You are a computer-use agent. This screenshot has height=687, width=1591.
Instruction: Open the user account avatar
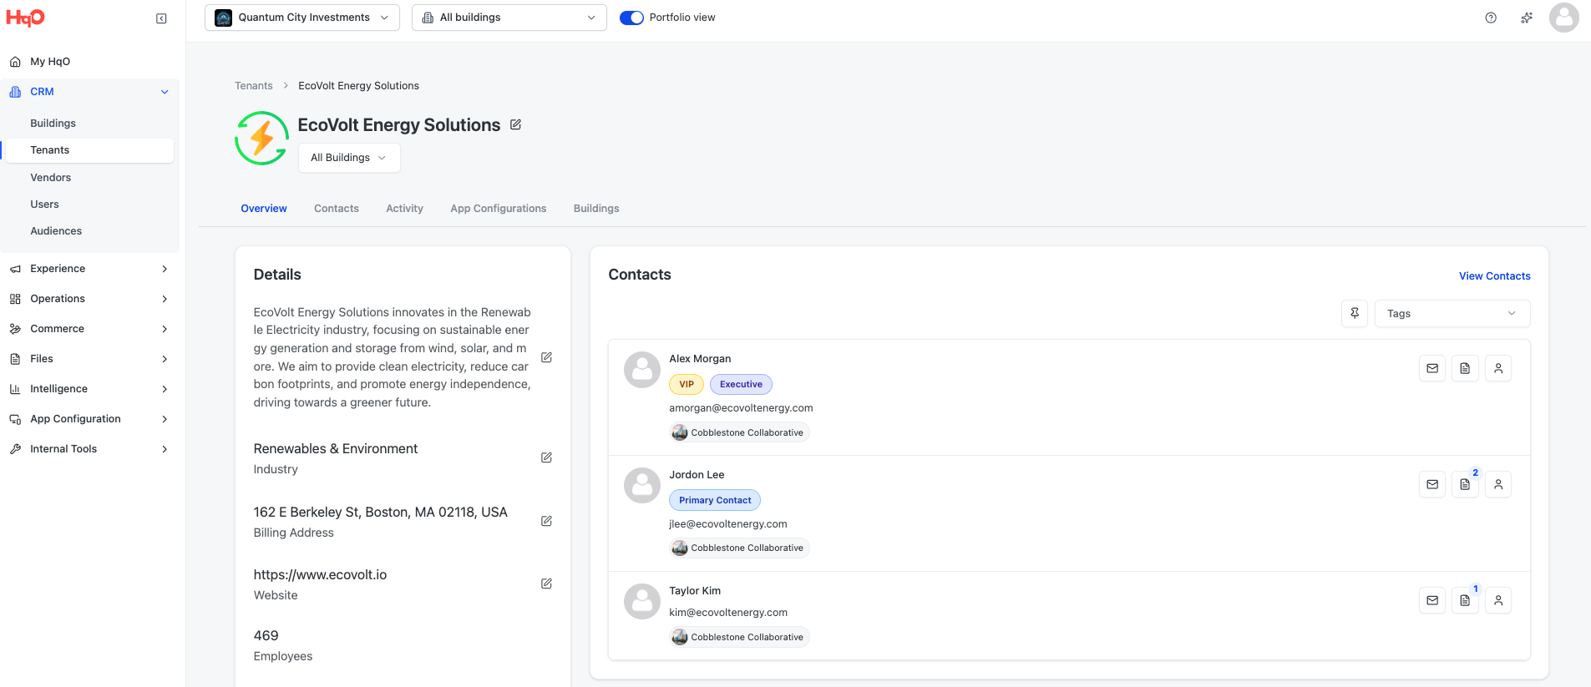tap(1563, 18)
